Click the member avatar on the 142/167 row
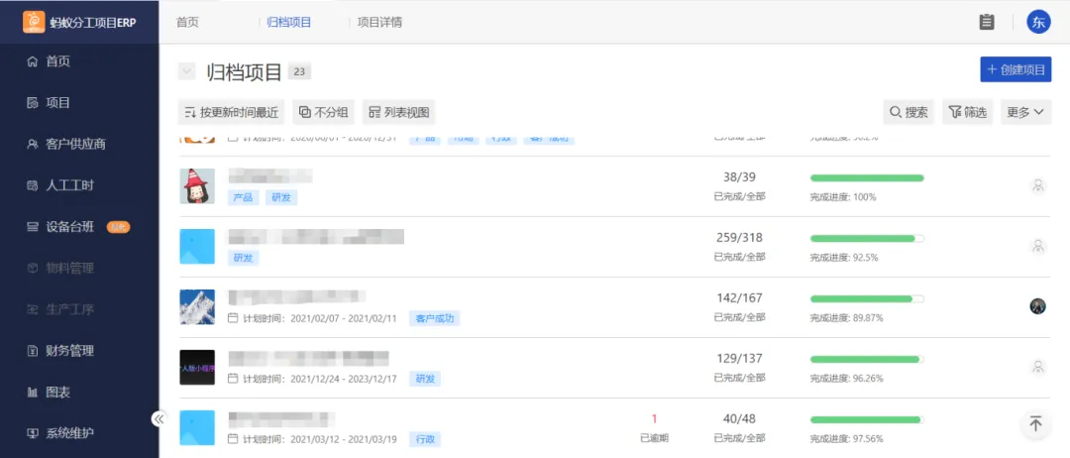Screen dimensions: 1070x458 (1038, 305)
